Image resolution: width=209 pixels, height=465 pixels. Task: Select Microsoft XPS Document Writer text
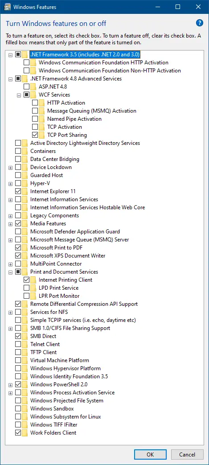[x=68, y=256]
